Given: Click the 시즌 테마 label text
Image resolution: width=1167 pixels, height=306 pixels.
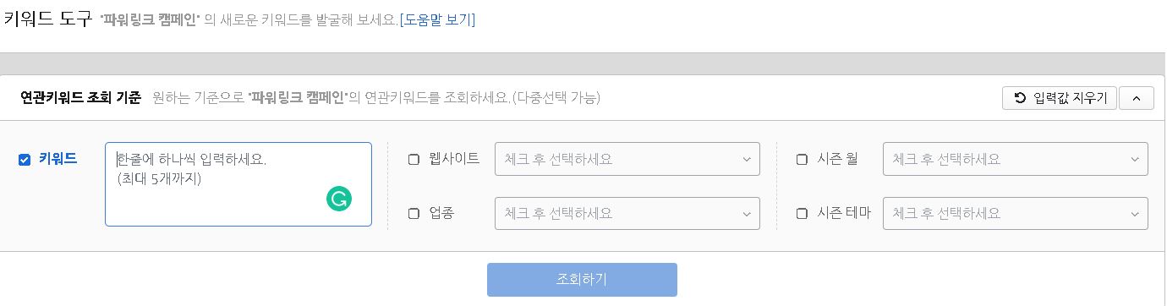Looking at the screenshot, I should 844,213.
